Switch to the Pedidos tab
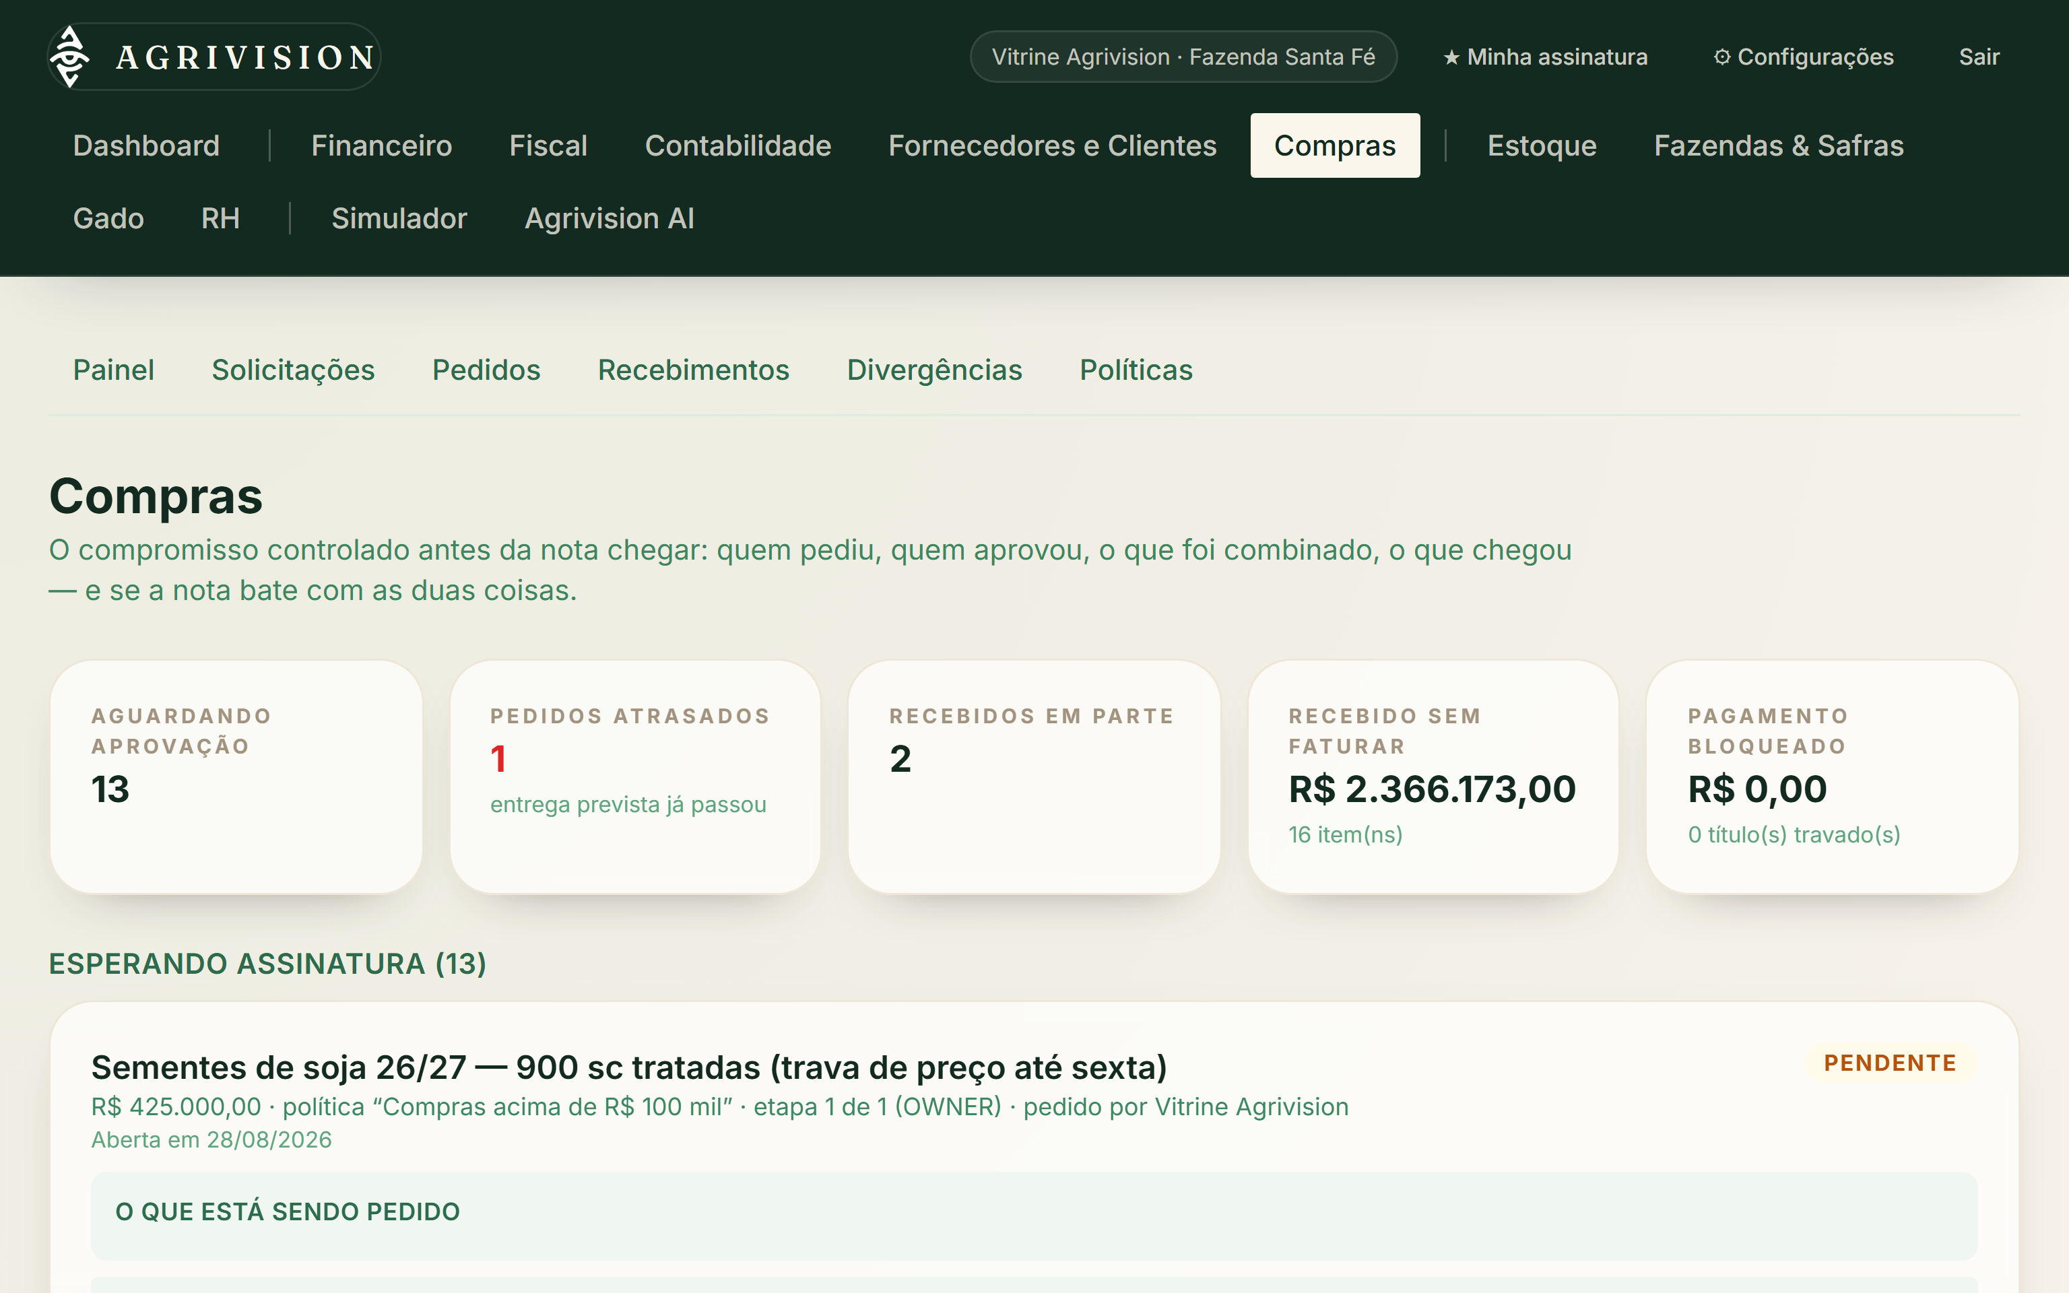 pos(486,370)
